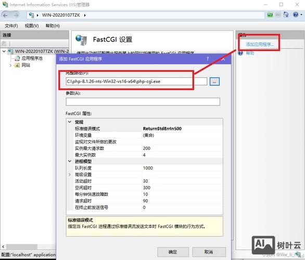This screenshot has width=305, height=260.
Task: Select 实例最大请求数 value 200
Action: (146, 148)
